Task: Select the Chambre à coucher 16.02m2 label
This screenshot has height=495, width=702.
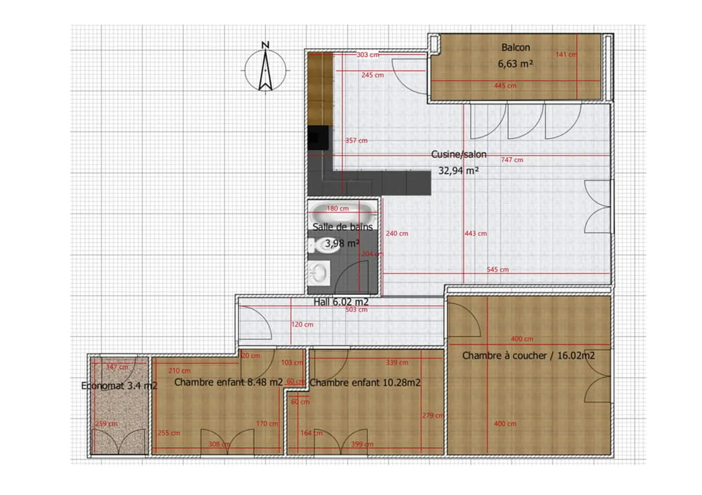Action: [x=528, y=356]
